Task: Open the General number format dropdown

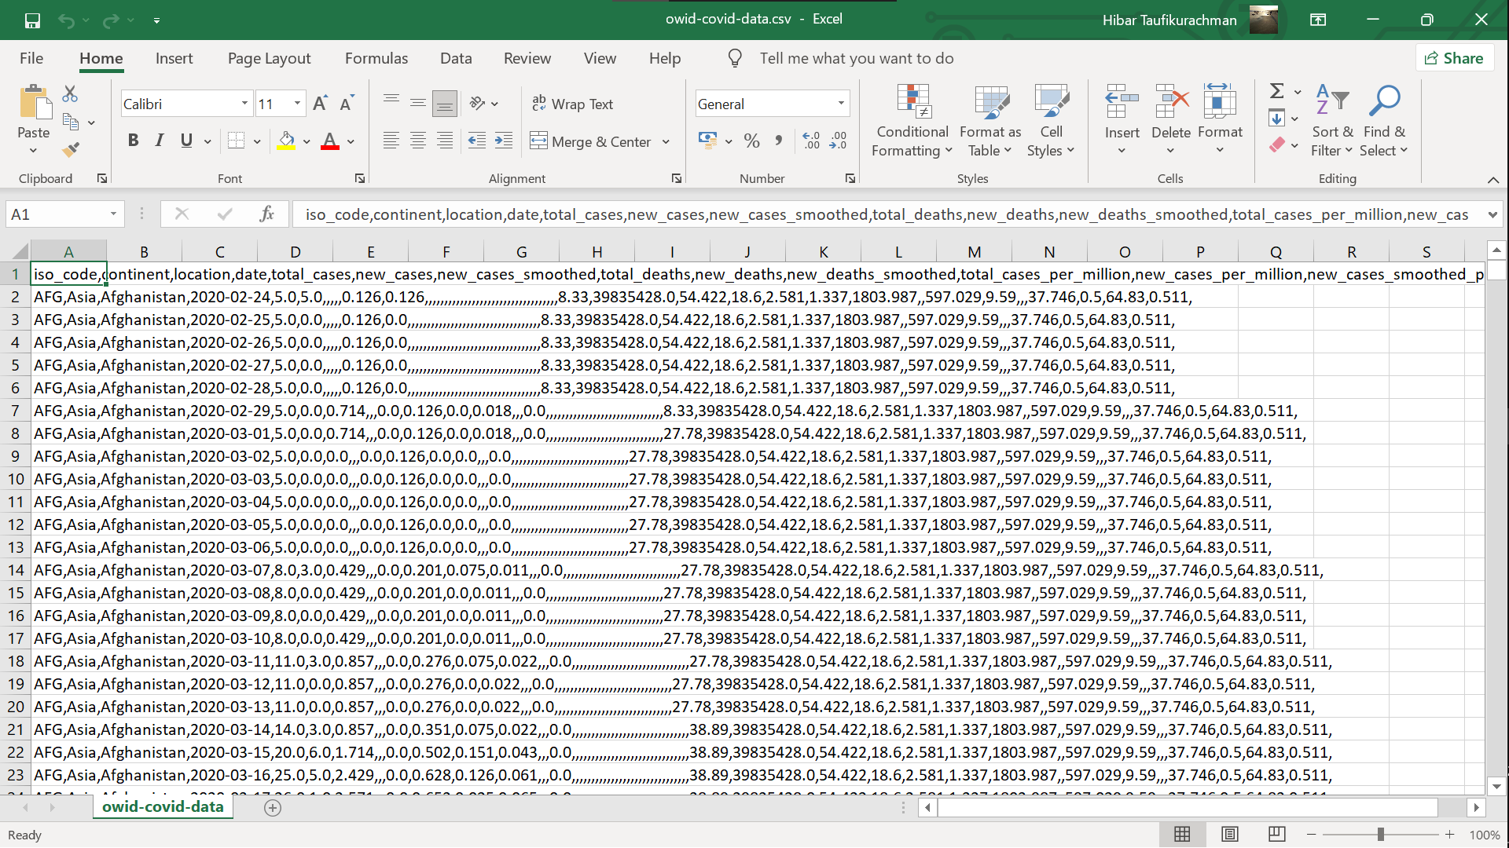Action: point(841,104)
